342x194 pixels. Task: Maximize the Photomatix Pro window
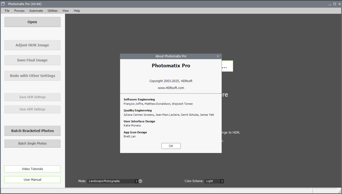click(335, 4)
